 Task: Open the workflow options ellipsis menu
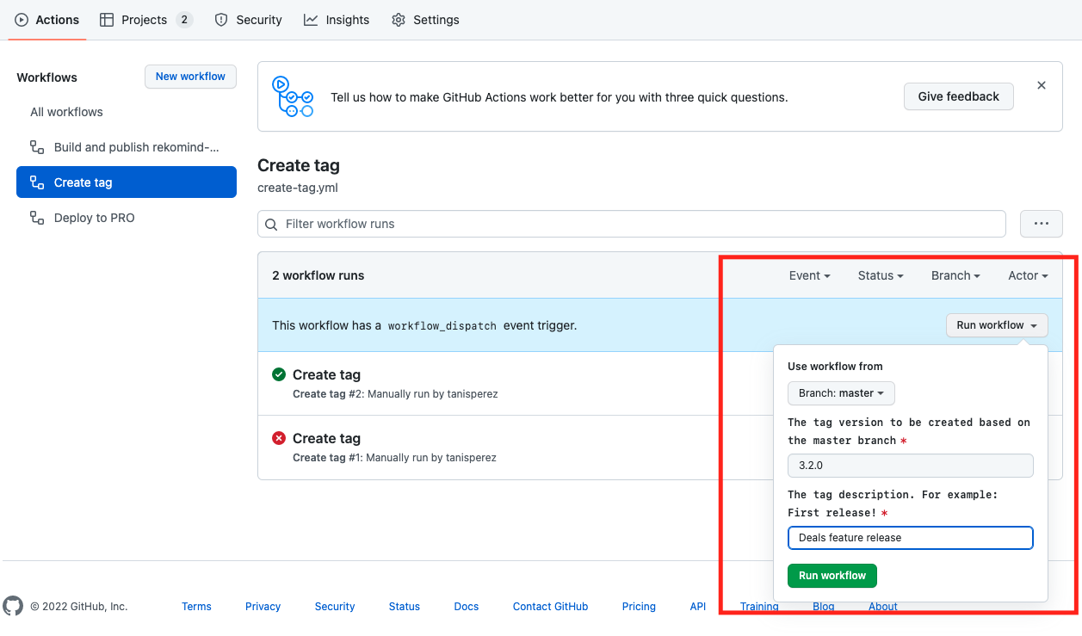[x=1041, y=224]
